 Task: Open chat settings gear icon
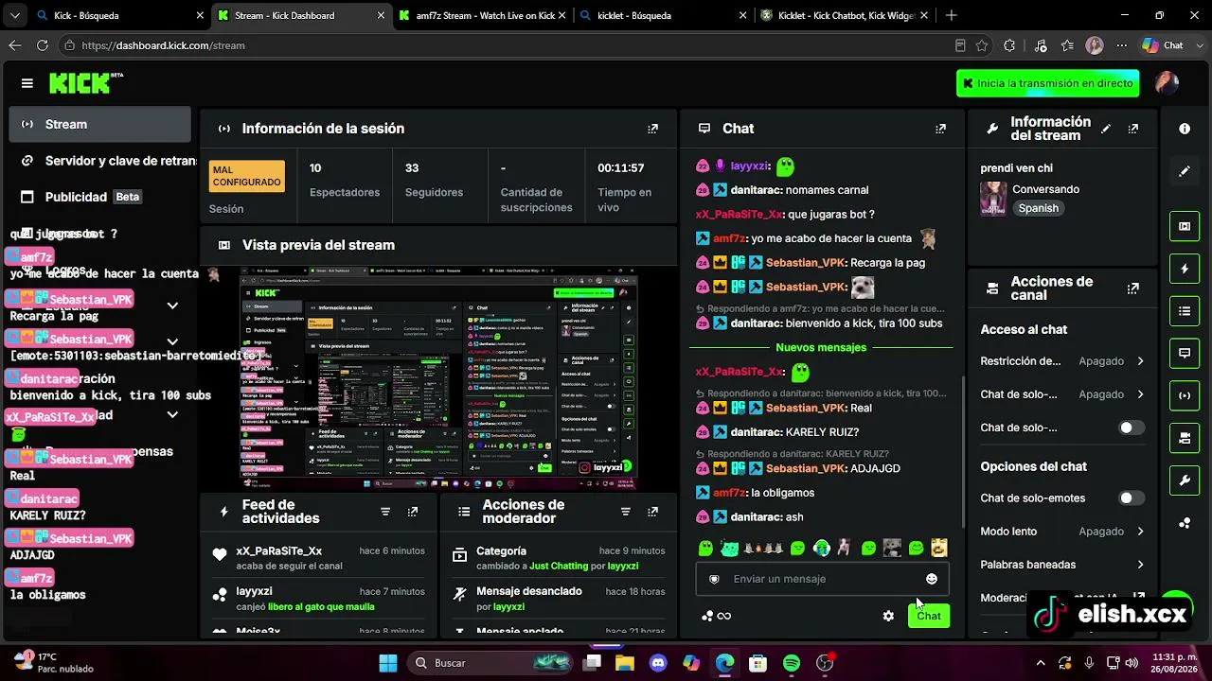[888, 616]
